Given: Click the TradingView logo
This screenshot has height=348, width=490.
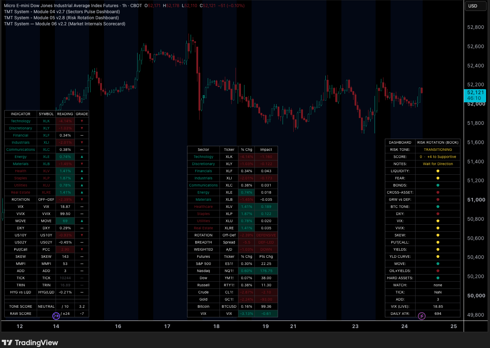Looking at the screenshot, I should [30, 343].
